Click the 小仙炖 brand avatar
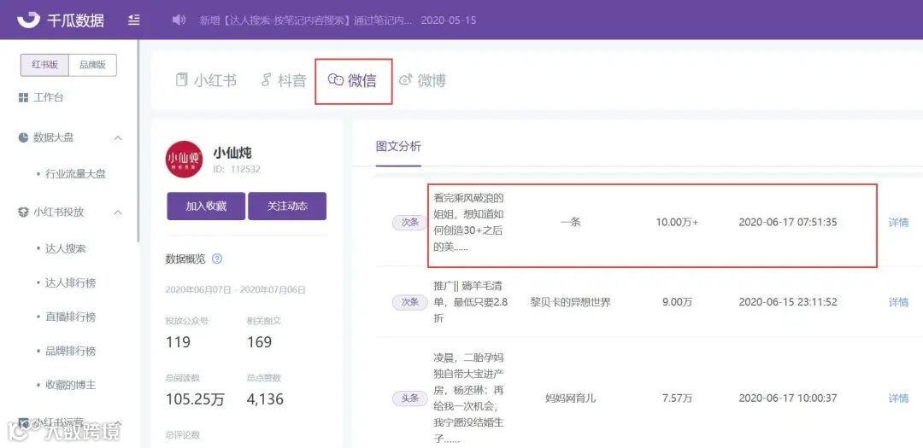923x448 pixels. coord(185,159)
